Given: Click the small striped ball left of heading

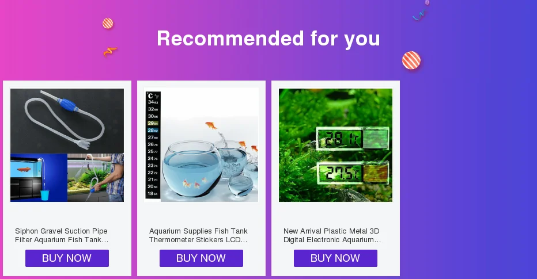Looking at the screenshot, I should click(x=108, y=24).
